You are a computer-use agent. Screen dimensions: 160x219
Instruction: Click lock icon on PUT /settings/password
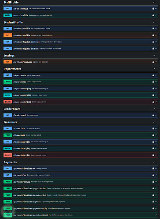click(x=153, y=62)
